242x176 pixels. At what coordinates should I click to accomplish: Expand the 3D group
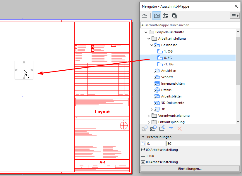tap(152, 109)
